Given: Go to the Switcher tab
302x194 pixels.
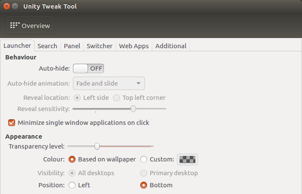Looking at the screenshot, I should (99, 46).
